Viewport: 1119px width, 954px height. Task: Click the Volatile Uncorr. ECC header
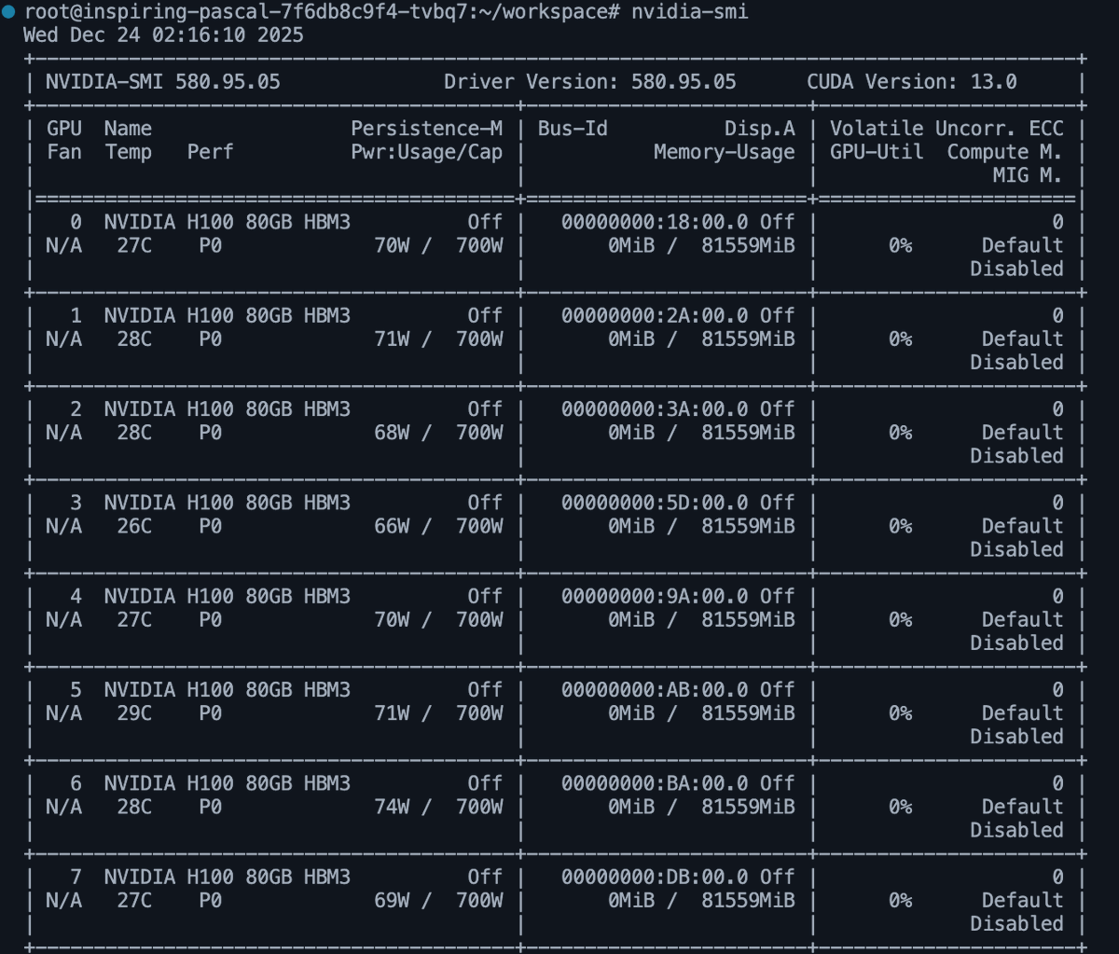(946, 129)
